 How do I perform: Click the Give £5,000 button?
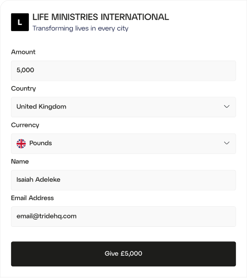click(x=123, y=254)
